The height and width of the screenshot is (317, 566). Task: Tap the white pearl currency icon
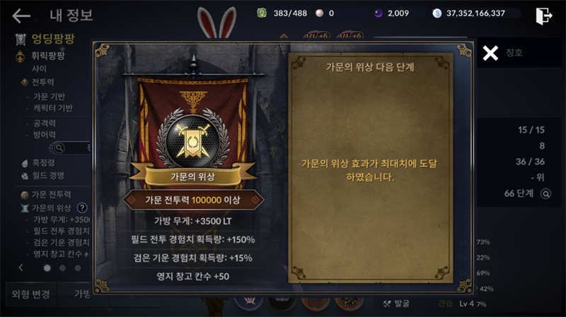tap(320, 13)
